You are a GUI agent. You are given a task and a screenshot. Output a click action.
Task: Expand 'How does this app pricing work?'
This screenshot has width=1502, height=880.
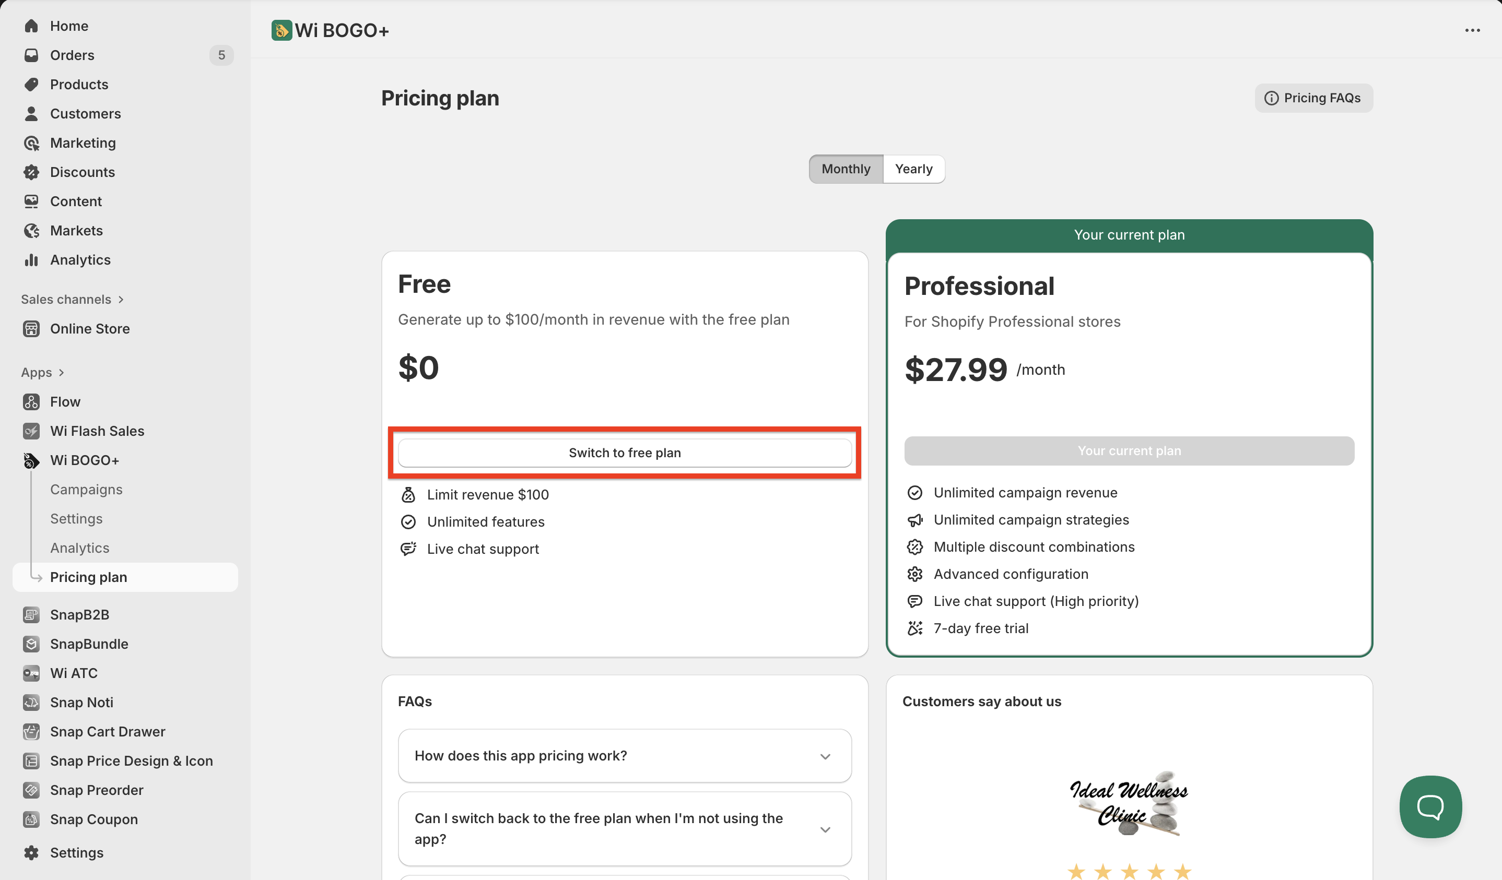[x=624, y=755]
